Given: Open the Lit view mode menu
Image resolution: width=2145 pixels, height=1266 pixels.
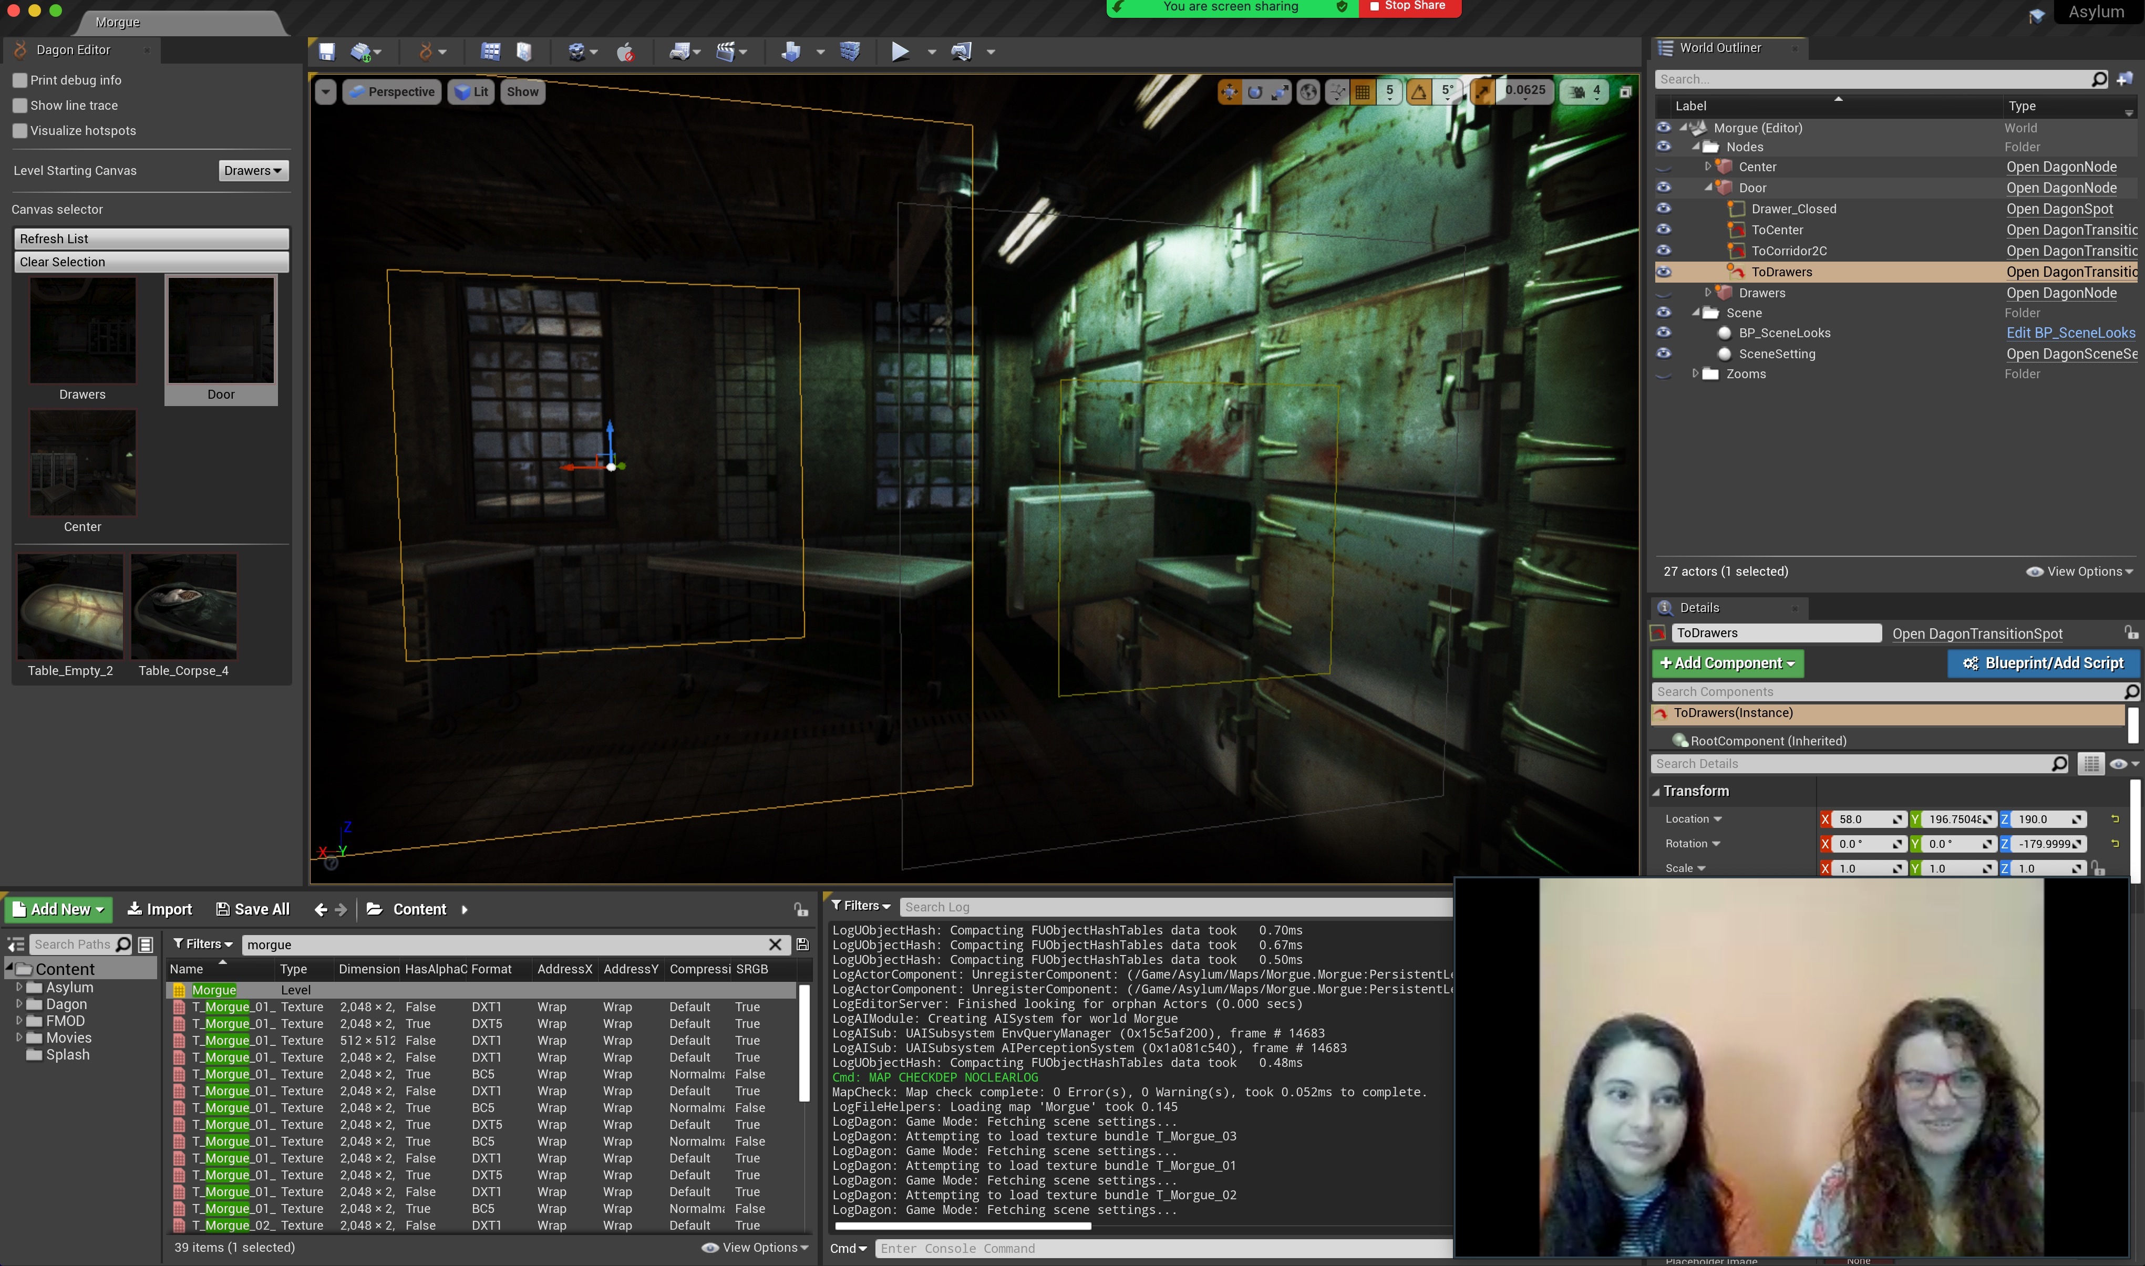Looking at the screenshot, I should 471,91.
